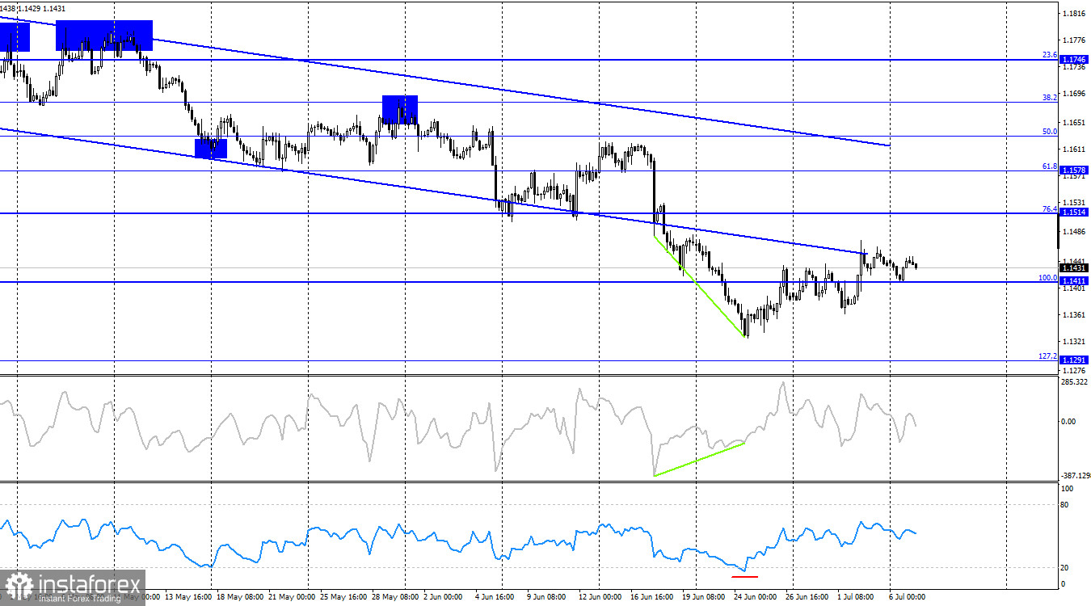The image size is (1091, 606).
Task: Select the 23.6 Fibonacci level label
Action: click(1050, 55)
